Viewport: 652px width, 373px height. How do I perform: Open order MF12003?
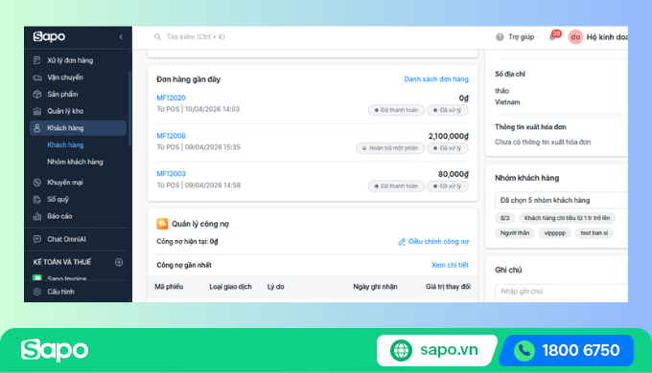pyautogui.click(x=171, y=174)
